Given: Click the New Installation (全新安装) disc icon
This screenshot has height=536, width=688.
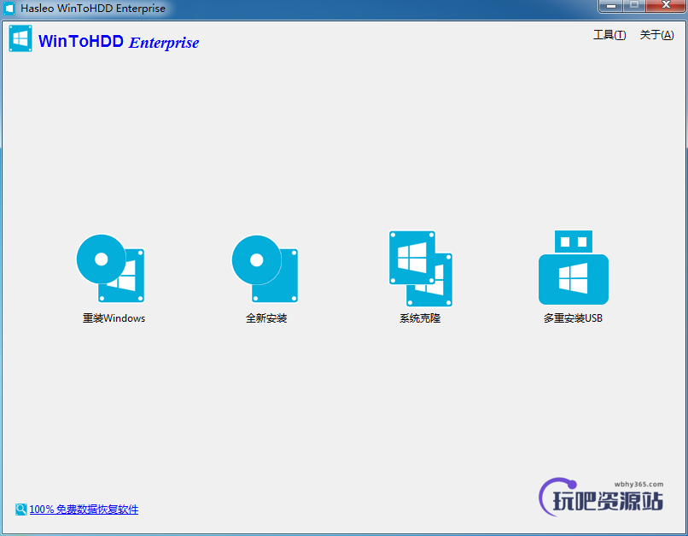Looking at the screenshot, I should [x=265, y=269].
